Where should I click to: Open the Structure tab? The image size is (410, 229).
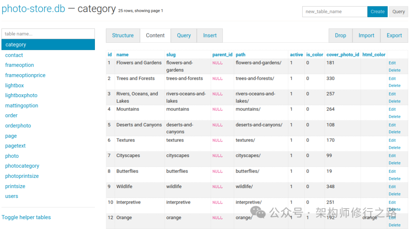point(123,36)
